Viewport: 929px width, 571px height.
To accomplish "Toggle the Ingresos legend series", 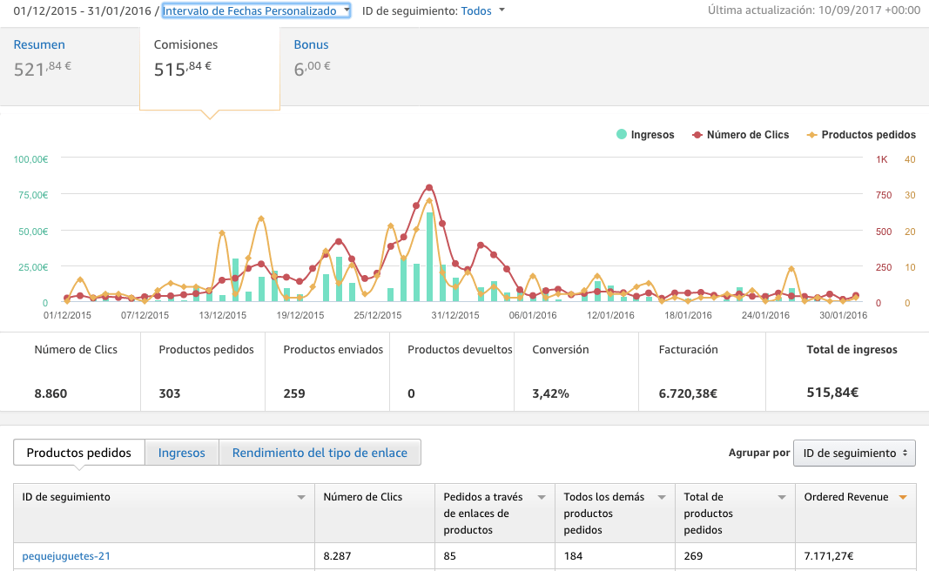I will point(645,134).
